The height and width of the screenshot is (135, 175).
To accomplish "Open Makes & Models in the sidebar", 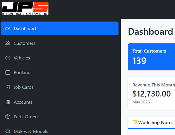I will pyautogui.click(x=60, y=131).
